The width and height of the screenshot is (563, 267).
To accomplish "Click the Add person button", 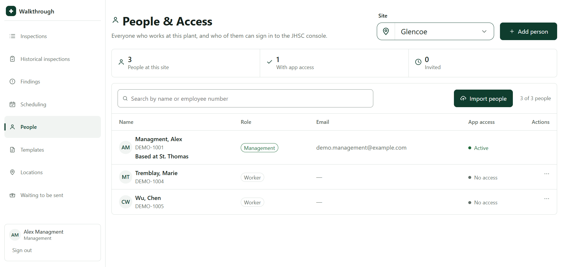I will click(x=528, y=31).
